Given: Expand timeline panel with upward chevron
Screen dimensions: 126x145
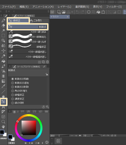Looking at the screenshot, I should [x=52, y=139].
